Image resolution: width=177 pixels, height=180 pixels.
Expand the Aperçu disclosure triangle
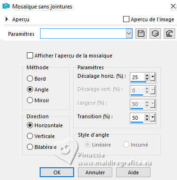coord(7,19)
